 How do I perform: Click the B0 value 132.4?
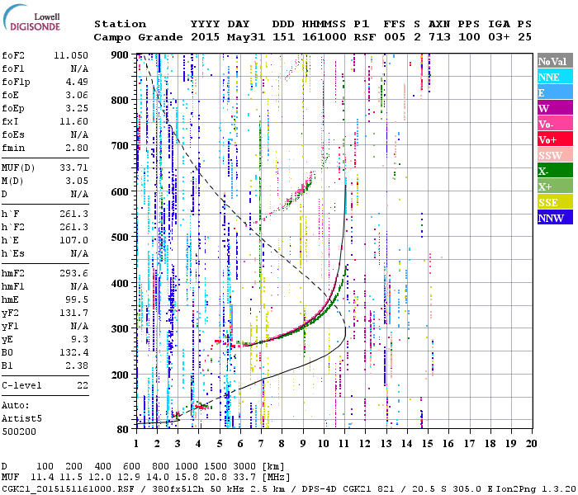point(74,353)
